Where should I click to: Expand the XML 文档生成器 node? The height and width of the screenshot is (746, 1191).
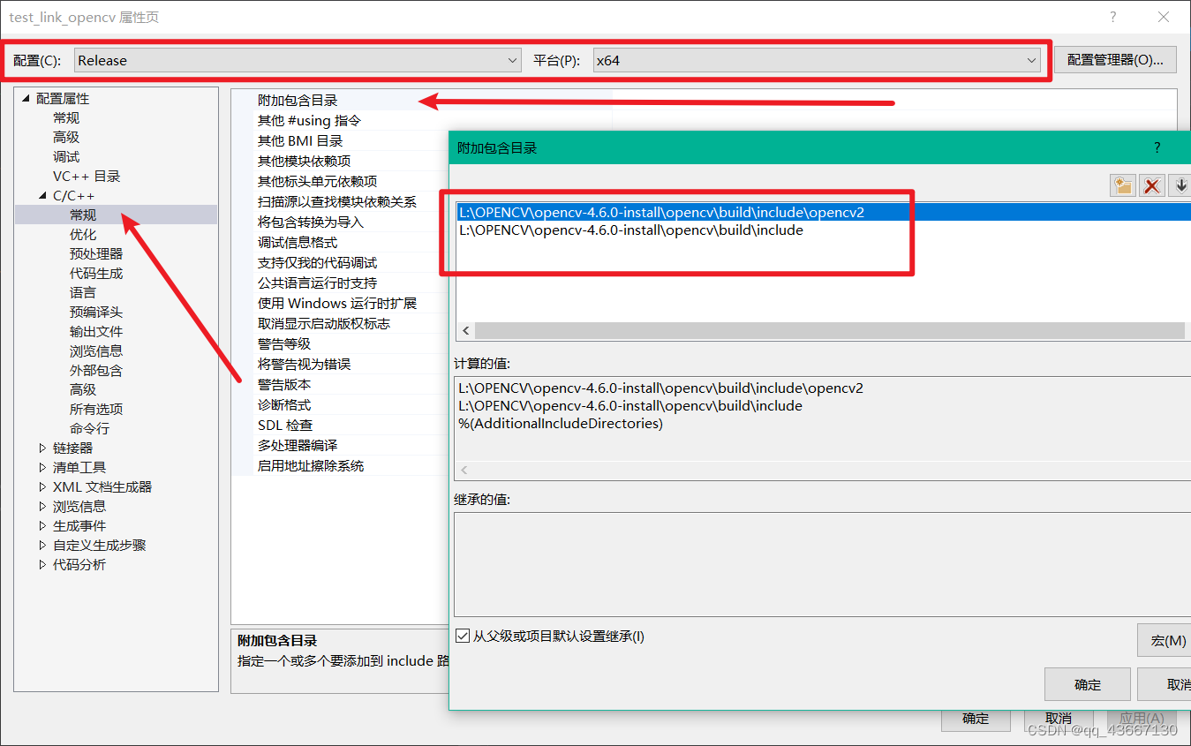[43, 486]
